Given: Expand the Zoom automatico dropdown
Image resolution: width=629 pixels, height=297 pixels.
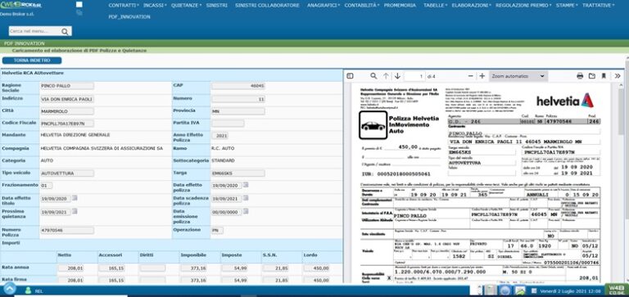Looking at the screenshot, I should click(518, 76).
